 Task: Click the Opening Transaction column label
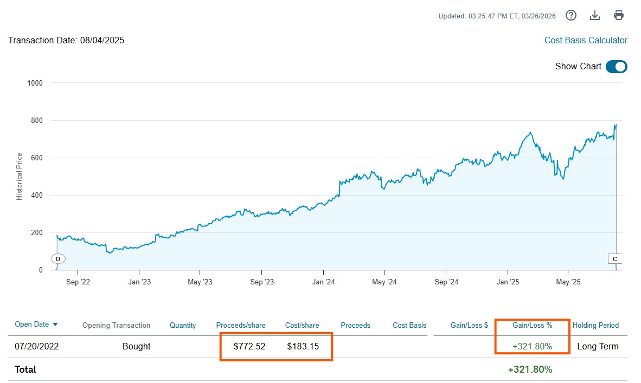(116, 325)
